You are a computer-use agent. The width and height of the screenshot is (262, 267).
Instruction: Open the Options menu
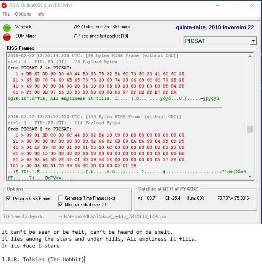(x=23, y=14)
